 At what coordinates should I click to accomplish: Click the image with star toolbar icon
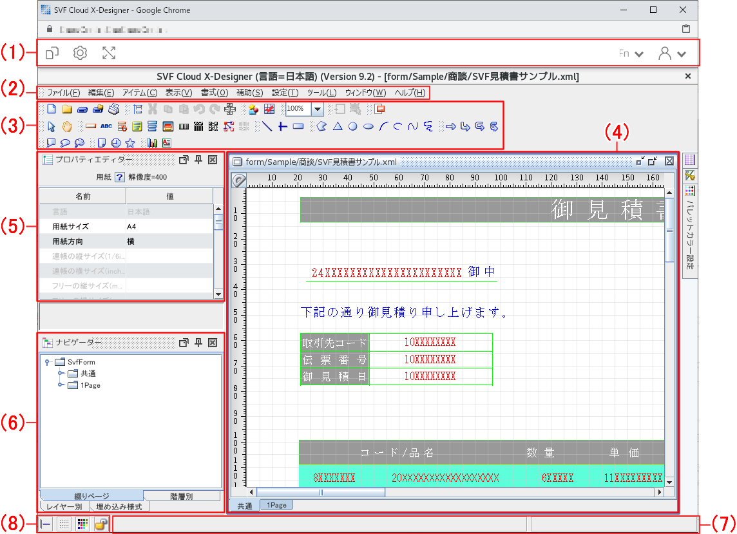pos(254,109)
